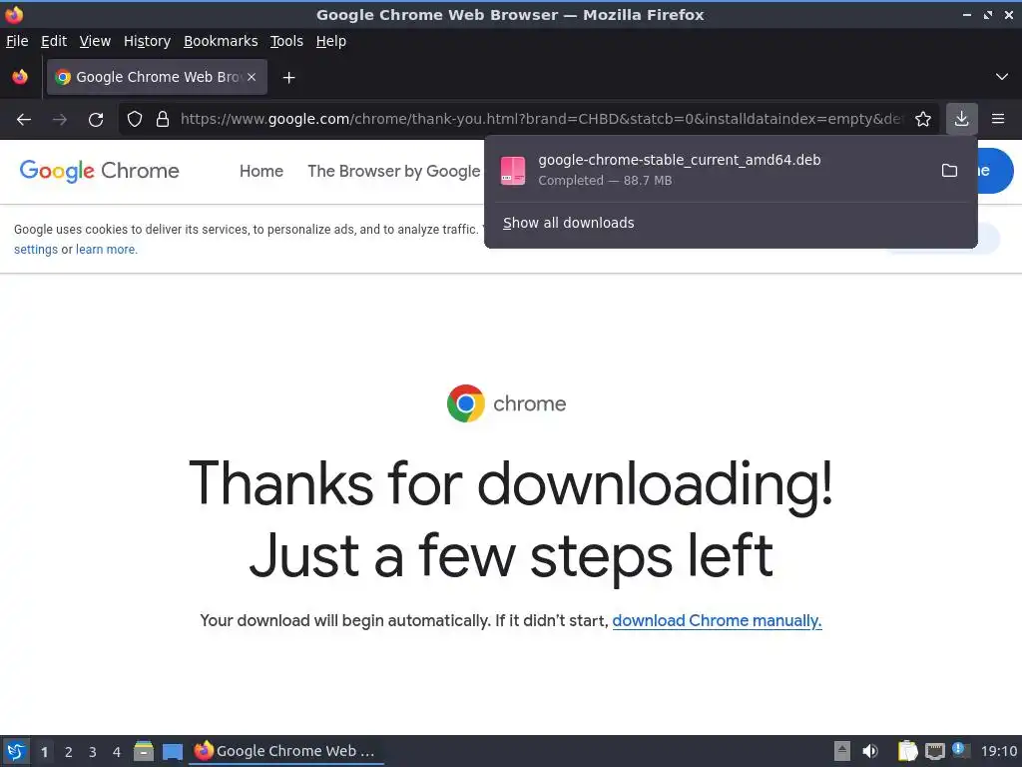Switch to workspace 4

[x=117, y=752]
